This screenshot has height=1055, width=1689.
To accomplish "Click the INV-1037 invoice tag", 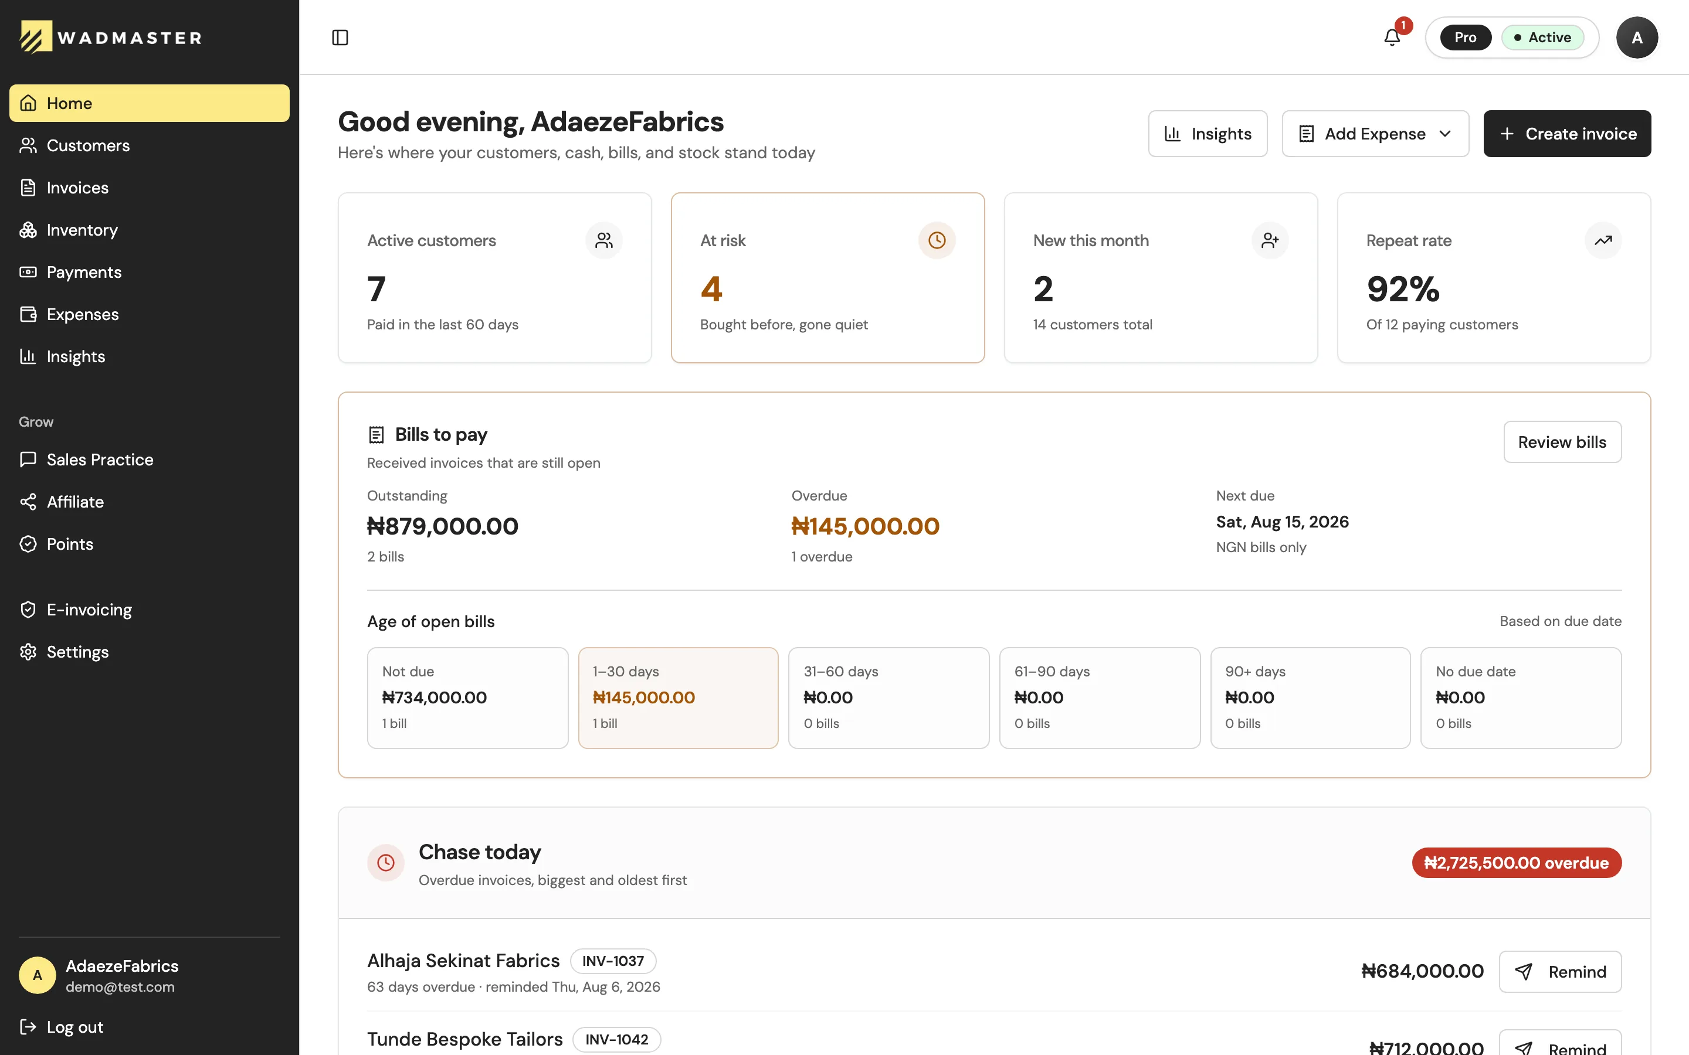I will coord(613,961).
